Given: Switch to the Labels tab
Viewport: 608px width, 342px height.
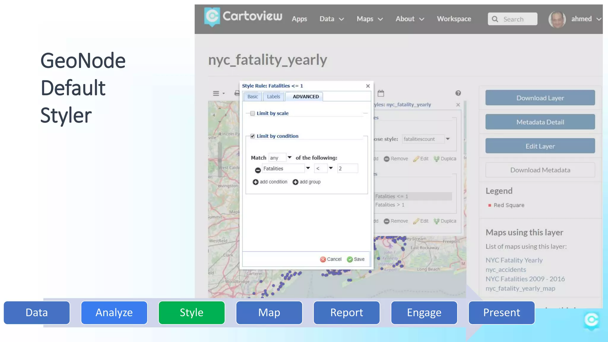Looking at the screenshot, I should pyautogui.click(x=273, y=96).
